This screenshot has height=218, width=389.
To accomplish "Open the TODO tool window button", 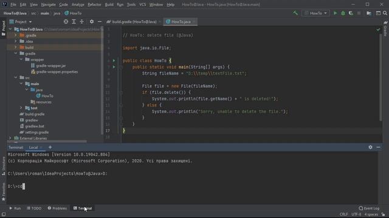I will tap(34, 208).
